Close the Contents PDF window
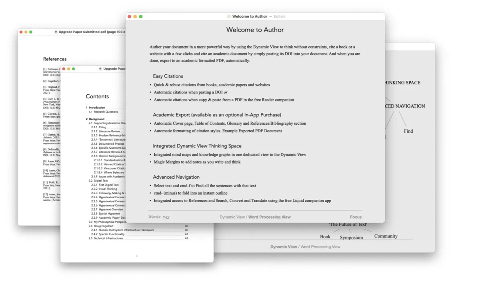This screenshot has width=480, height=285. [64, 69]
